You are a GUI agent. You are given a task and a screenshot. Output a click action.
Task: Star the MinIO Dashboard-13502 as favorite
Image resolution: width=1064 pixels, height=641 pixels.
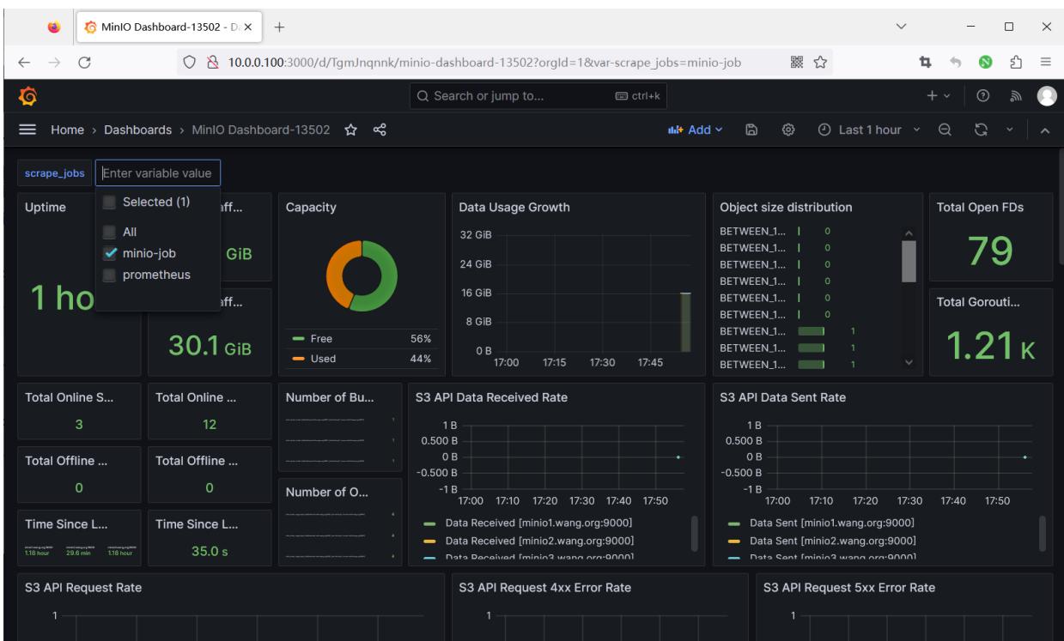pos(350,130)
